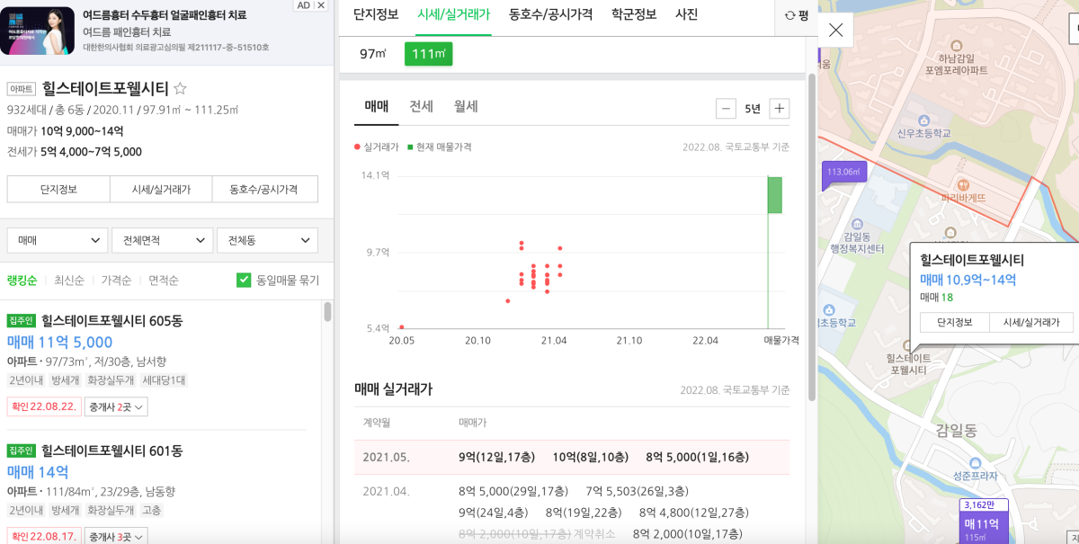Screen dimensions: 1079x544
Task: Click the 2021.05. transaction row
Action: coord(572,457)
